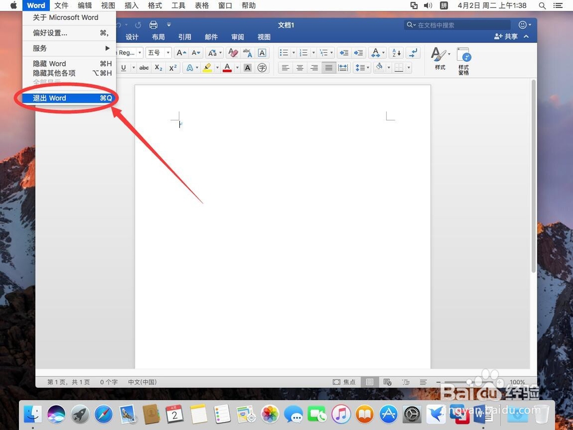Click the decrease indent icon
Viewport: 573px width, 430px height.
pyautogui.click(x=344, y=53)
